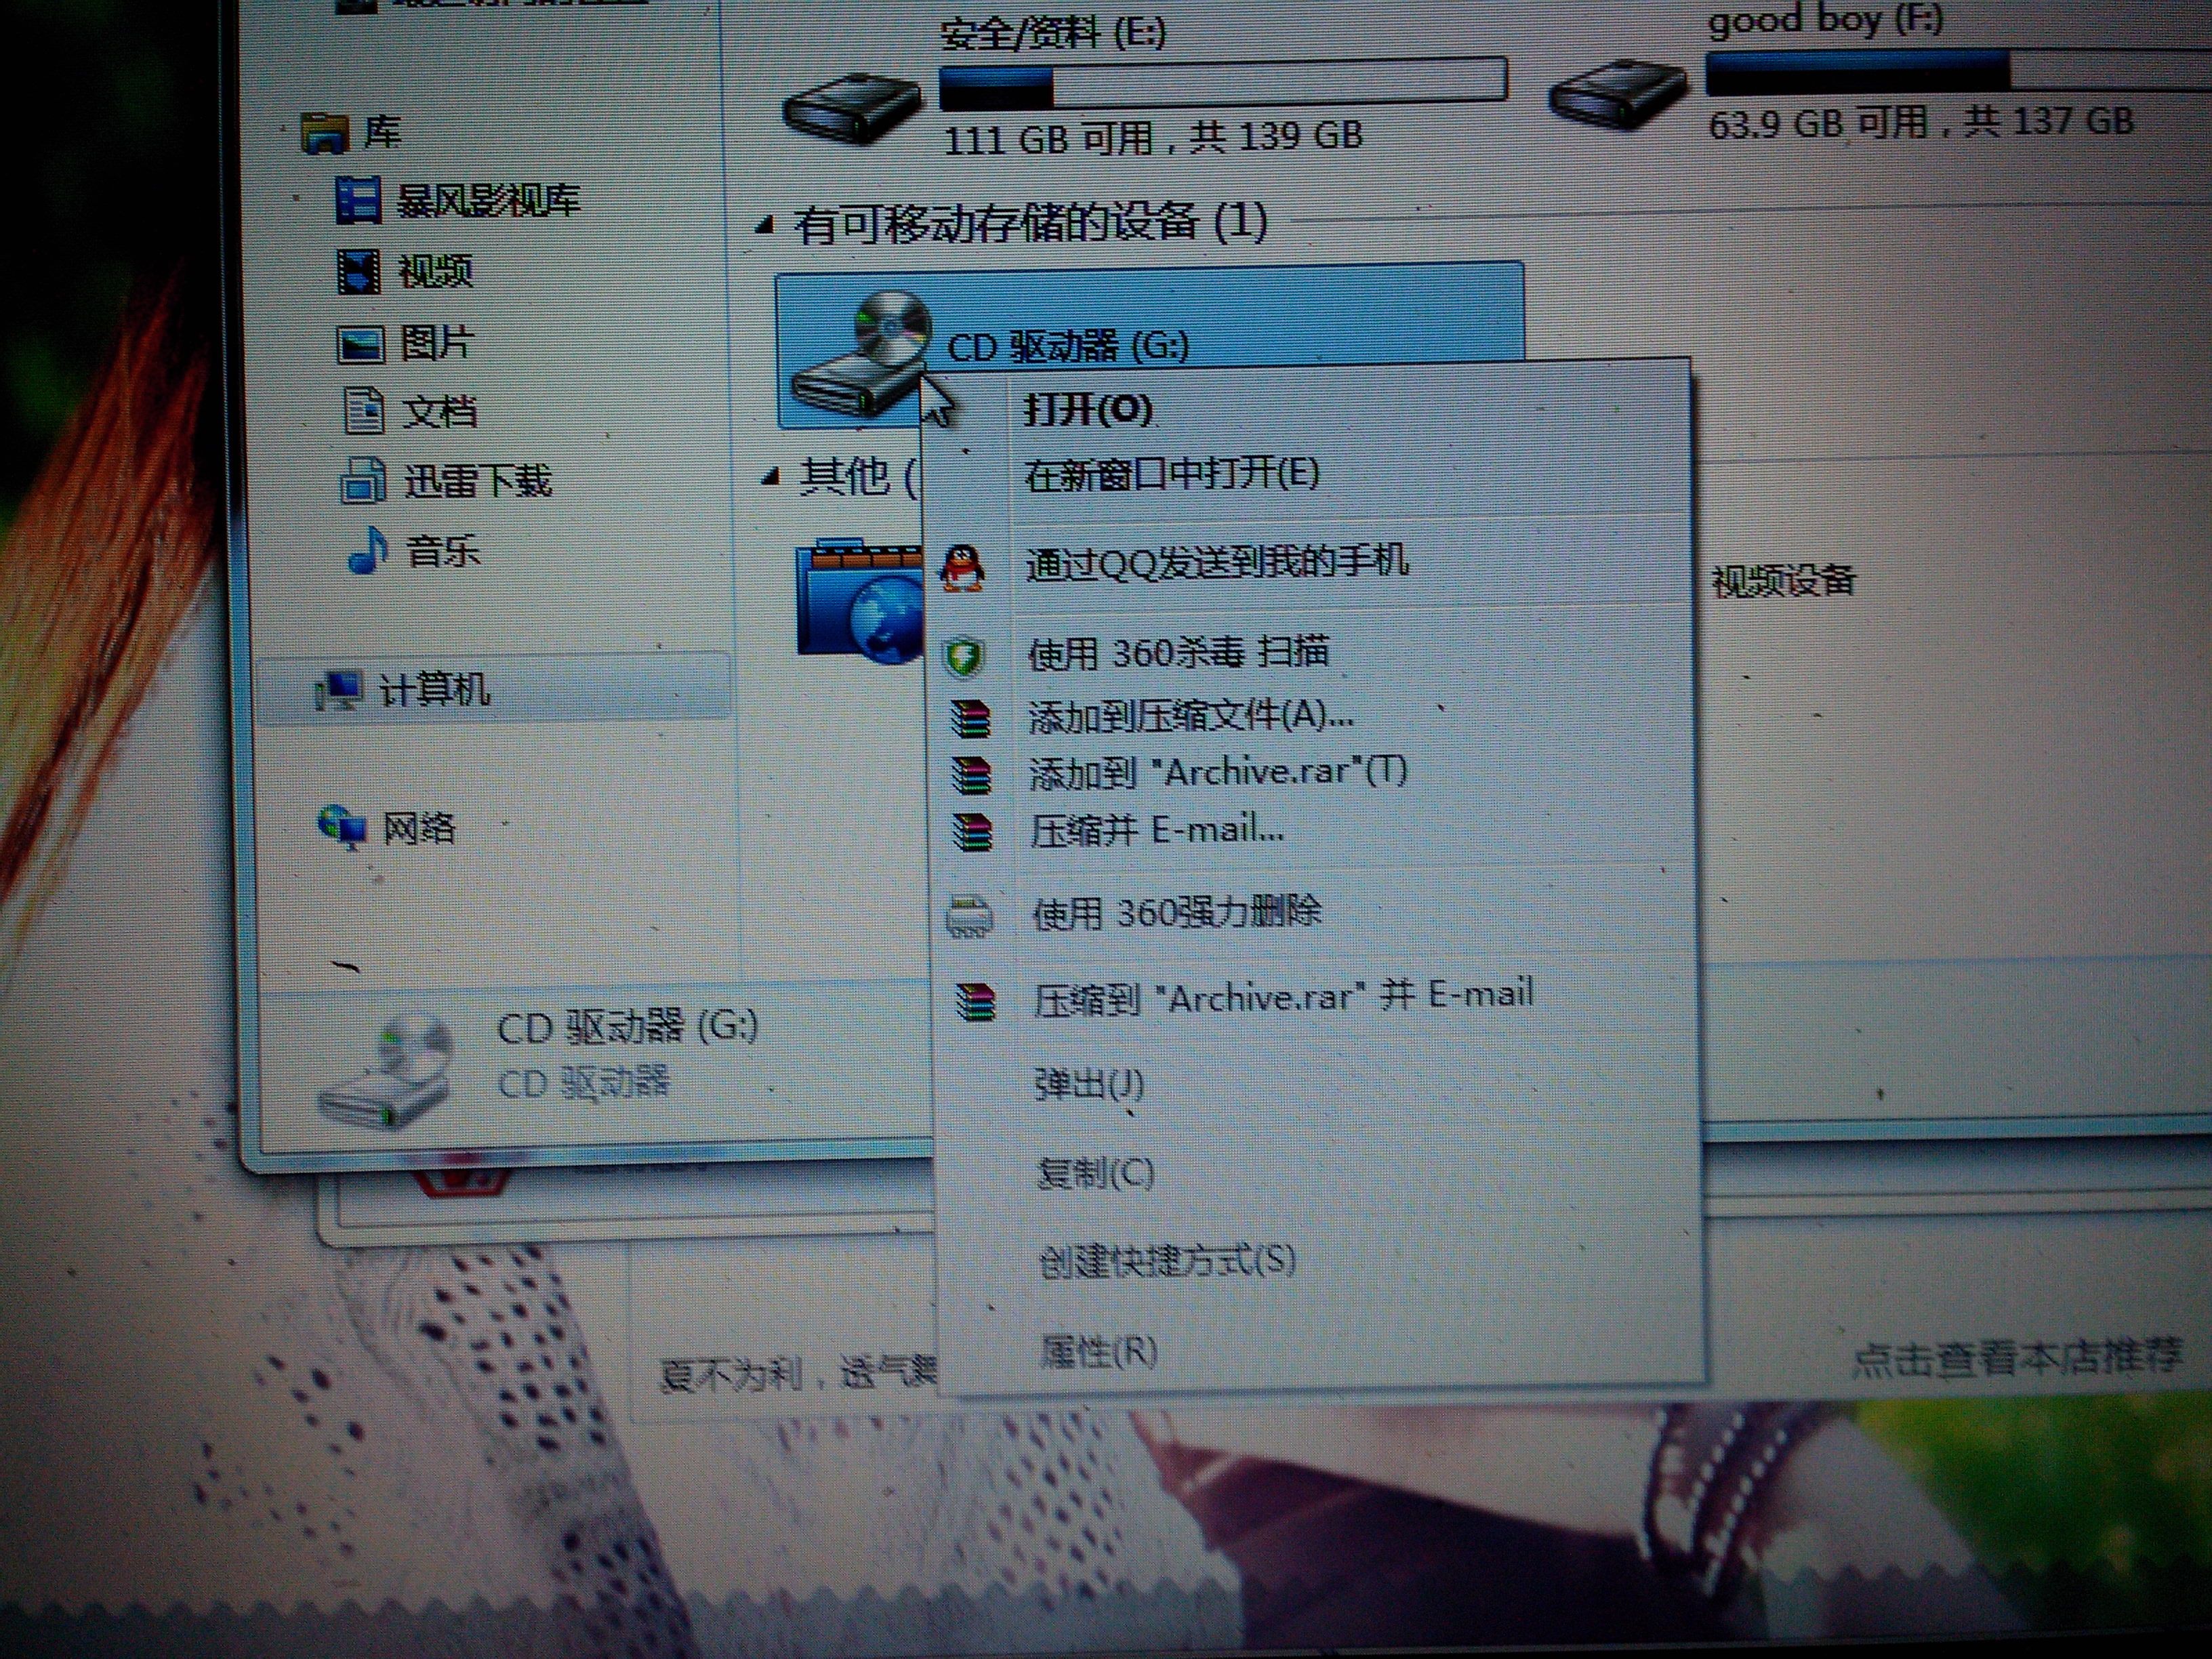The width and height of the screenshot is (2212, 1659).
Task: Eject the drive via 弹出(J)
Action: pyautogui.click(x=1088, y=1084)
